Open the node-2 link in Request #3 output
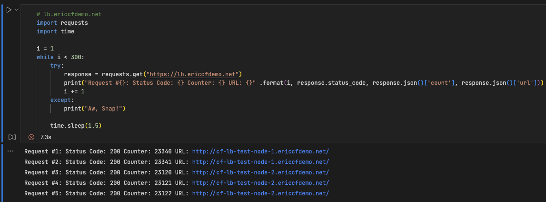546x202 pixels. (x=260, y=172)
